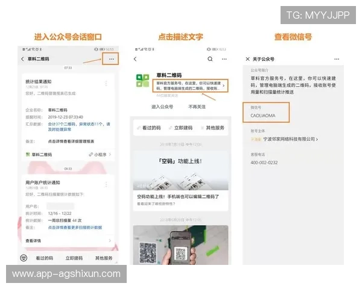Open 查看详情 row in account card
362x289 pixels.
click(68, 241)
